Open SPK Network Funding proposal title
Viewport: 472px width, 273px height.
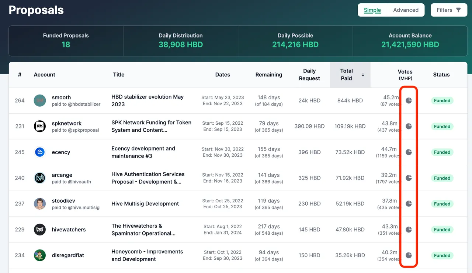tap(151, 126)
